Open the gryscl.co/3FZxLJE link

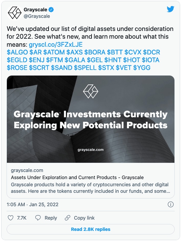tap(56, 45)
